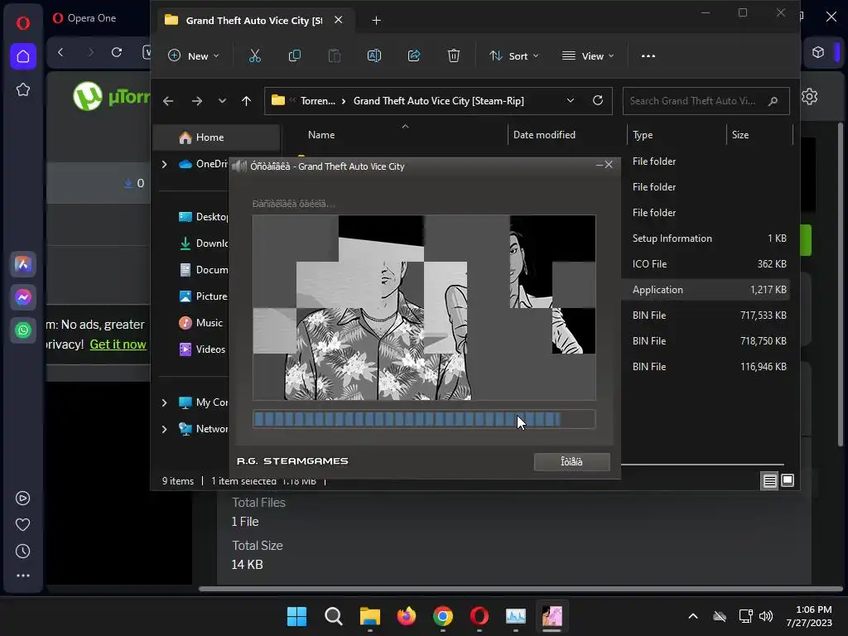
Task: Click the settings gear icon behind Explorer
Action: [810, 97]
